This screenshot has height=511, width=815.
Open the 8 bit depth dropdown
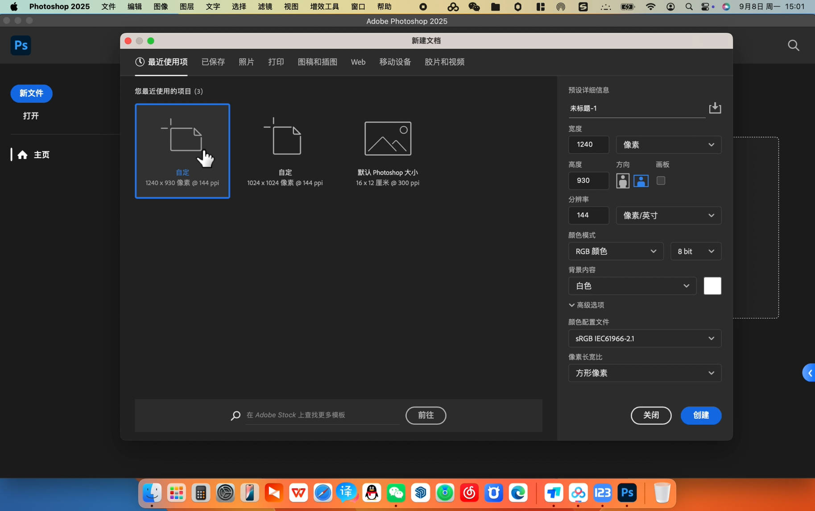point(695,251)
